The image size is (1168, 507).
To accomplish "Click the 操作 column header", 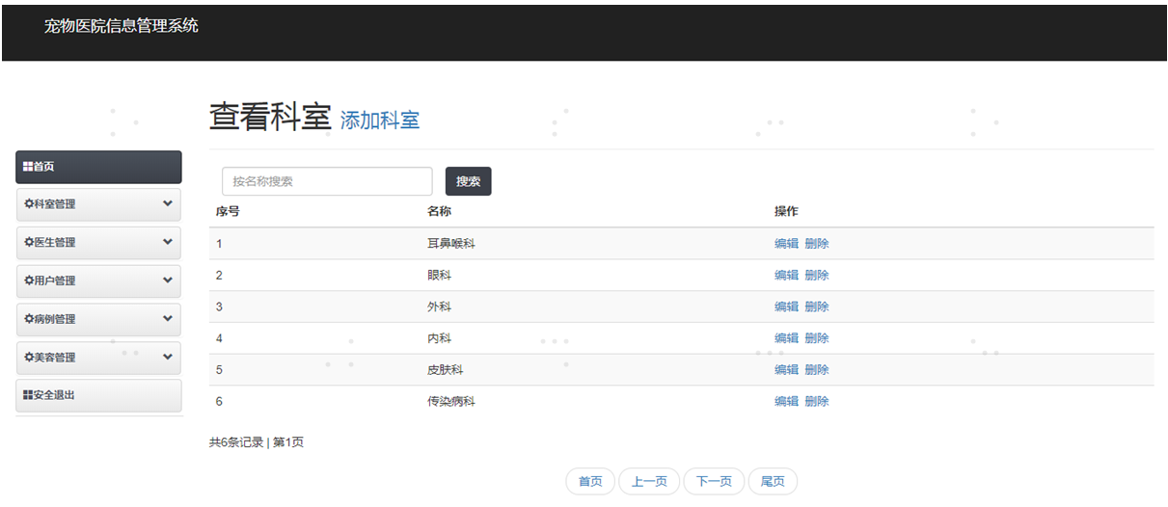I will [x=786, y=212].
